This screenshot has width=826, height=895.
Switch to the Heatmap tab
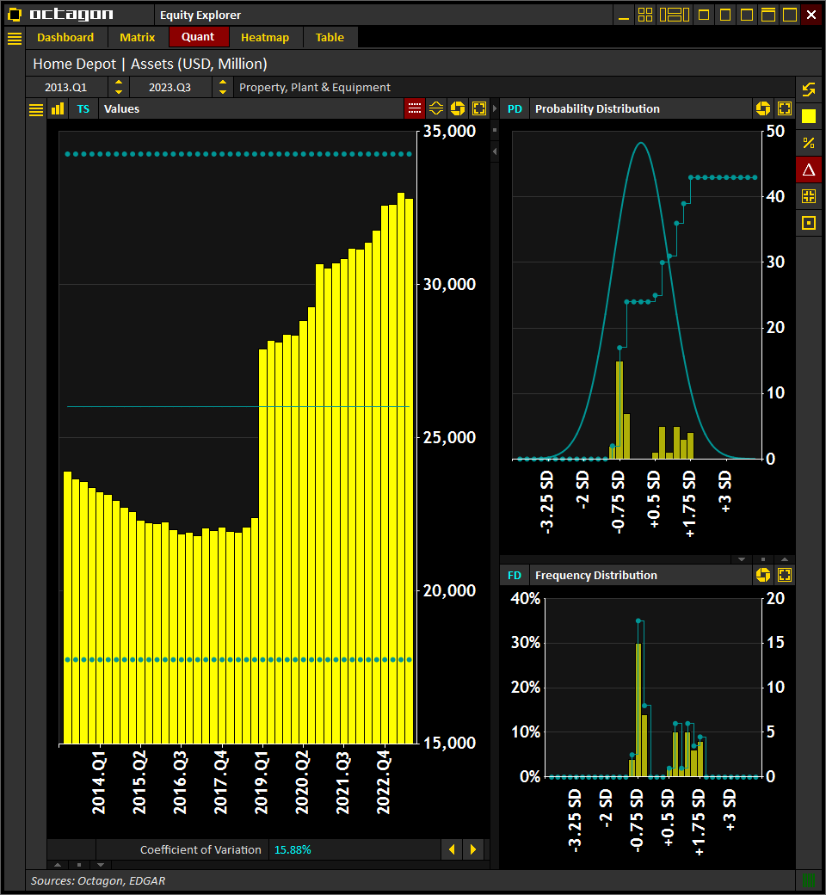[264, 37]
